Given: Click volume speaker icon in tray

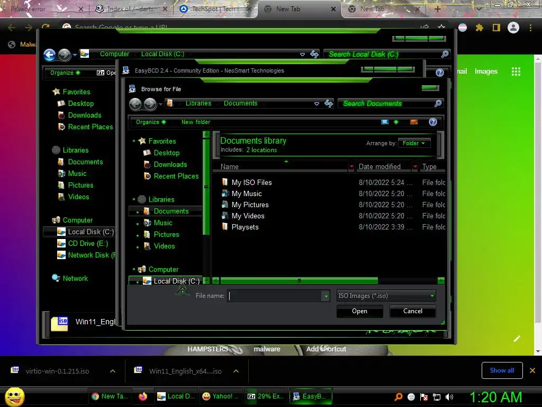Looking at the screenshot, I should 449,397.
